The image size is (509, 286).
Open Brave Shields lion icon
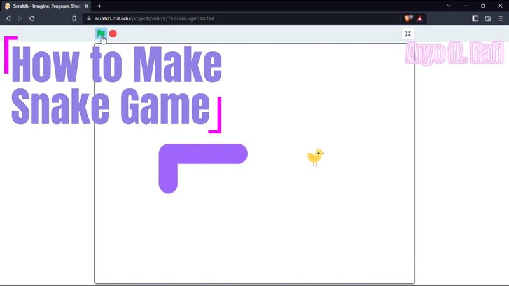click(408, 18)
